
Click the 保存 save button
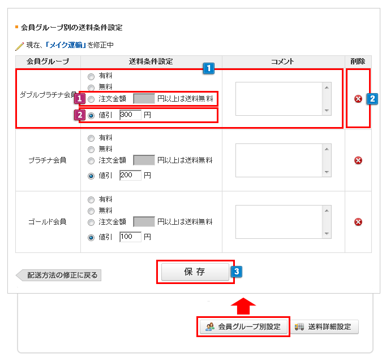[195, 272]
